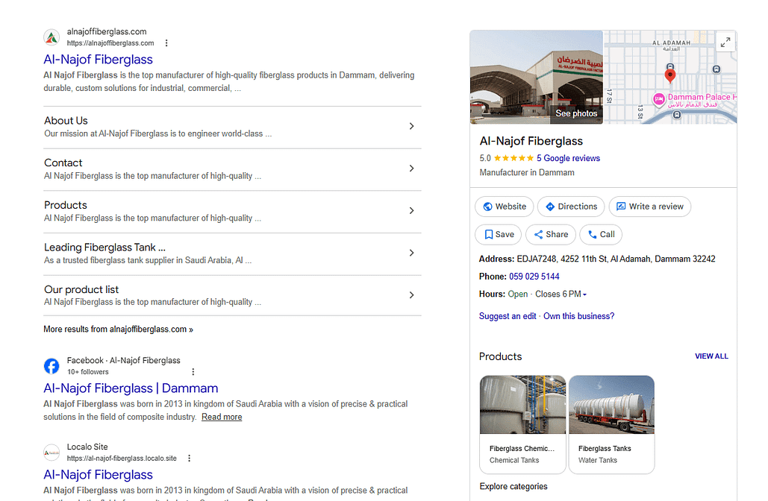Open the About Us sitelink
Image resolution: width=768 pixels, height=501 pixels.
[x=66, y=120]
